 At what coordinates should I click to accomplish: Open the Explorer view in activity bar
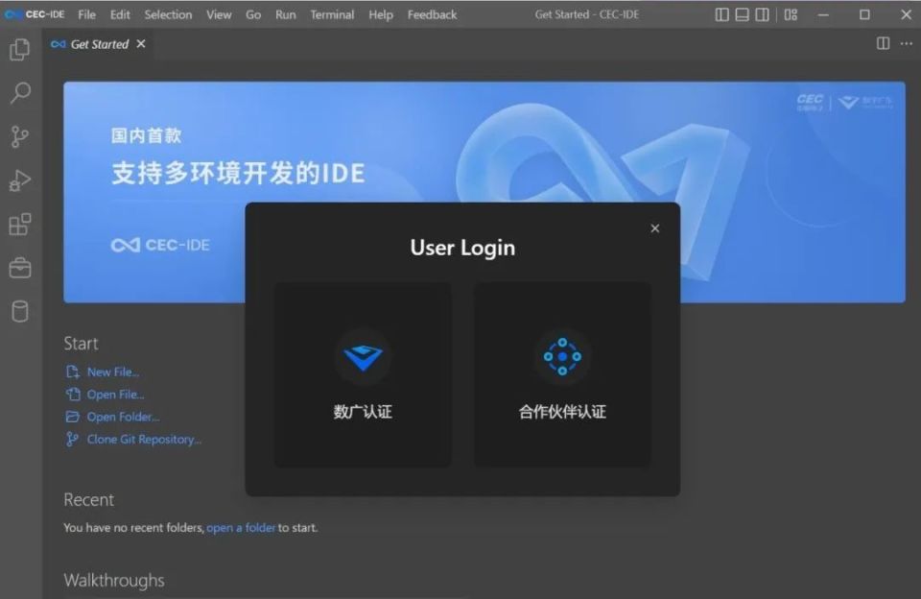point(20,49)
